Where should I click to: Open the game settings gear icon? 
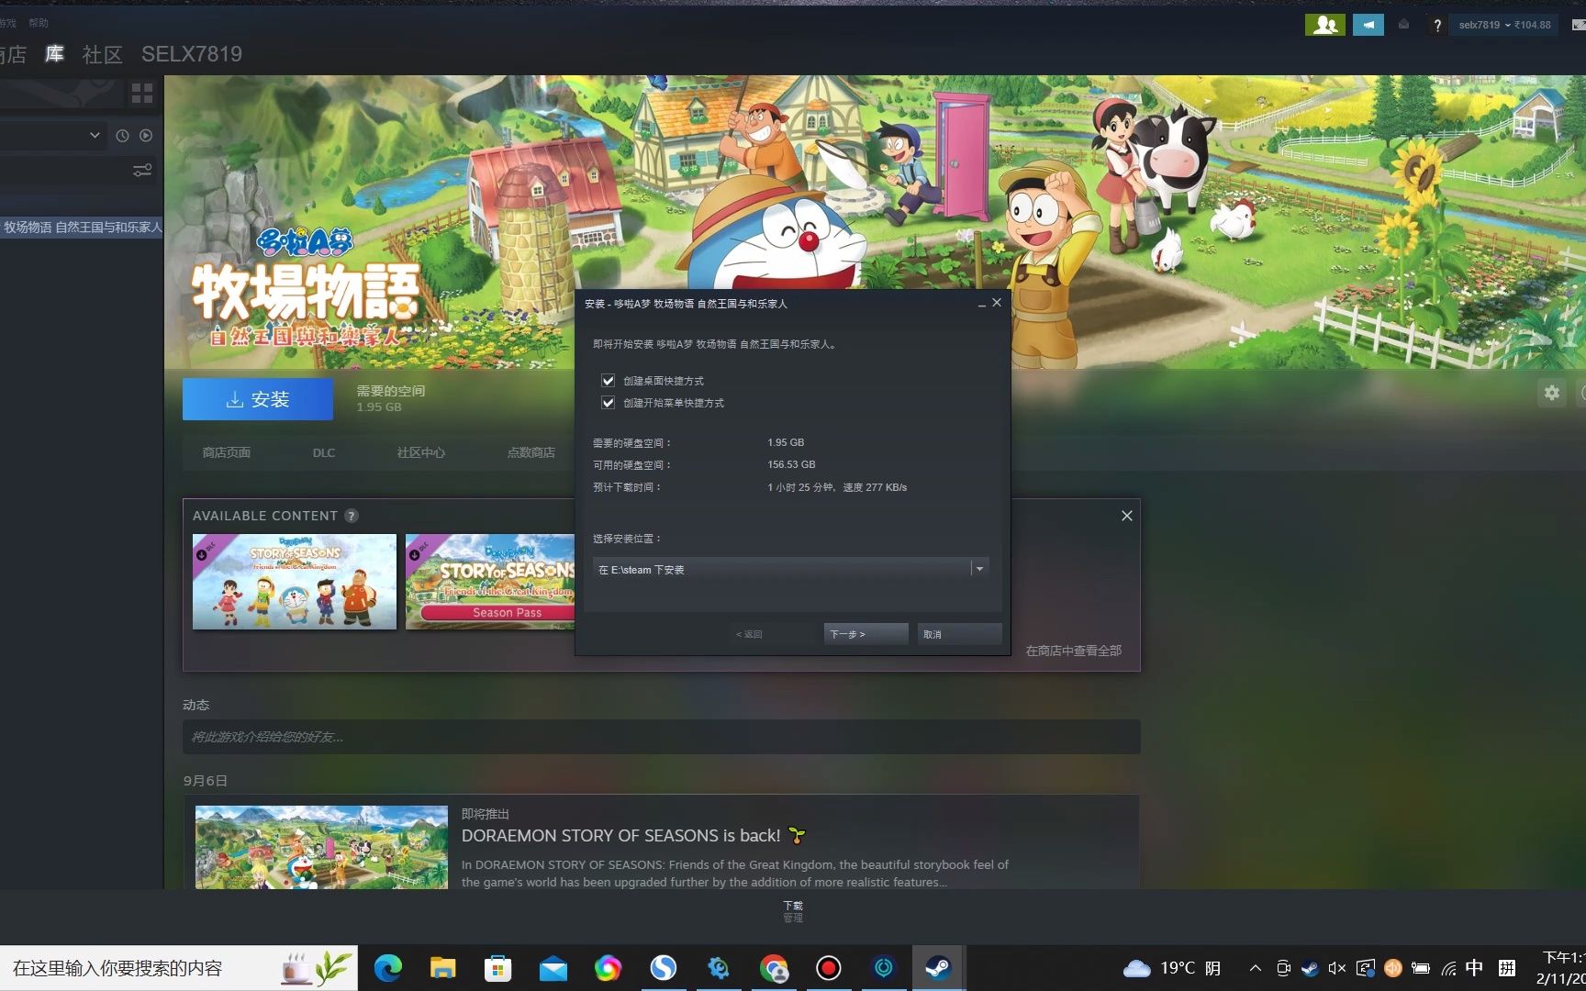click(x=1551, y=393)
